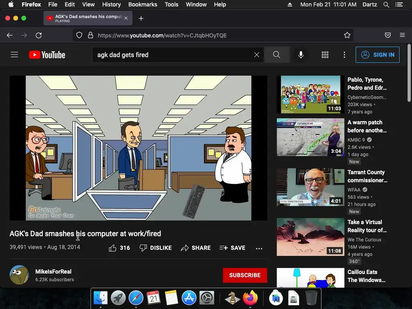Open the WFAA channel name
The width and height of the screenshot is (412, 309).
(354, 190)
